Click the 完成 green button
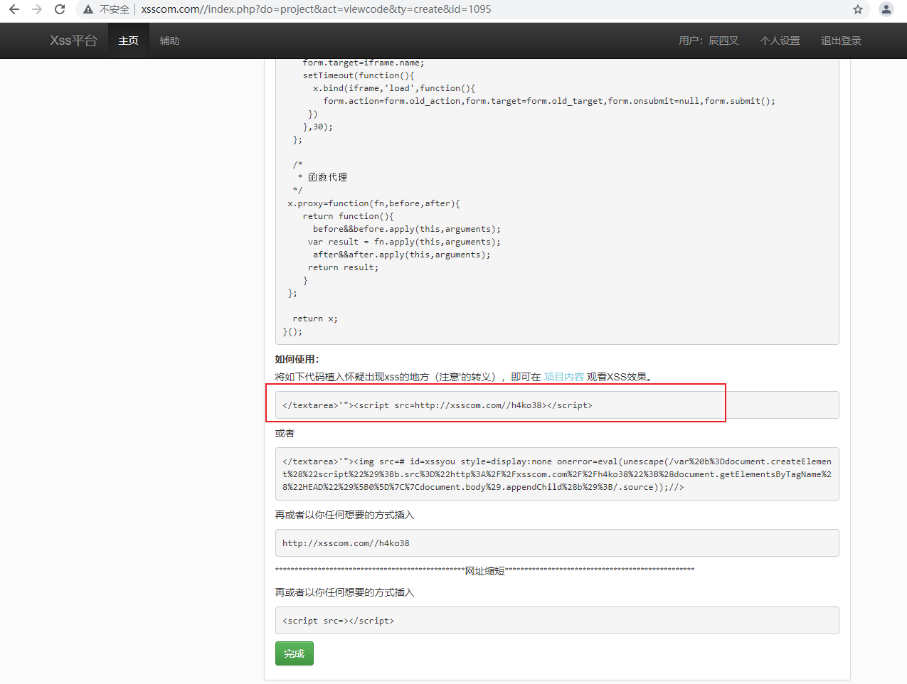 (295, 653)
